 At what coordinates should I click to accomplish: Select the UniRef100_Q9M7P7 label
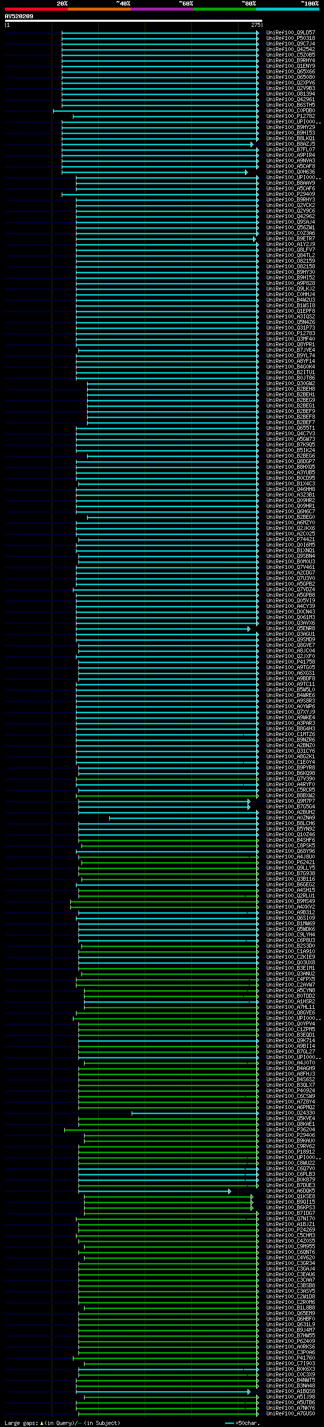(290, 801)
